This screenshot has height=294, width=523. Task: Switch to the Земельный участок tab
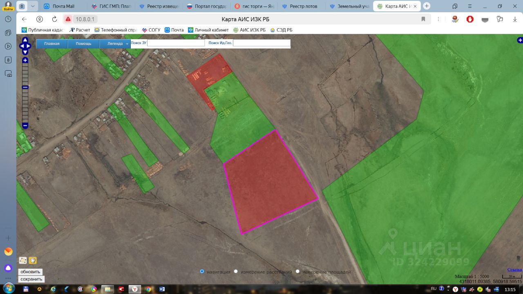coord(350,6)
